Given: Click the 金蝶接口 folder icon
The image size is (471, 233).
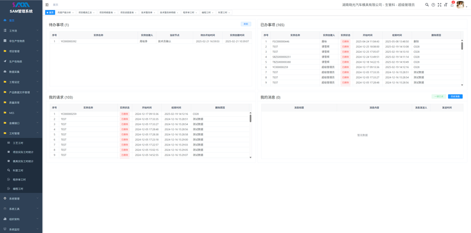Looking at the screenshot, I should (5, 123).
